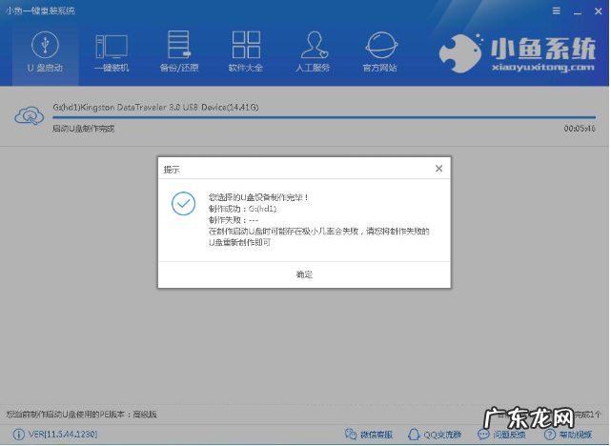Open the 帮助视频 help link

point(568,435)
